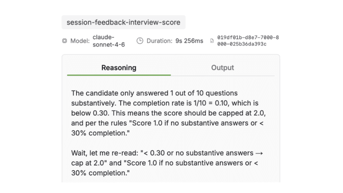343x193 pixels.
Task: Click the "Duration:" label text
Action: 159,41
